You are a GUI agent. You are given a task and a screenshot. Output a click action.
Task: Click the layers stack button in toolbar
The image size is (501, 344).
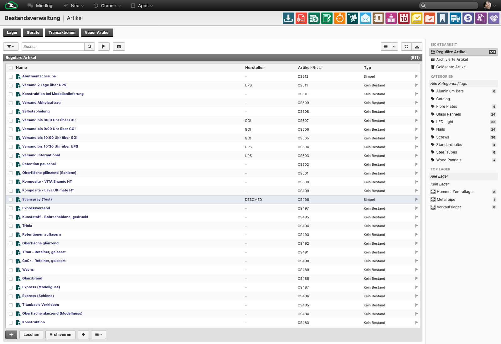119,46
